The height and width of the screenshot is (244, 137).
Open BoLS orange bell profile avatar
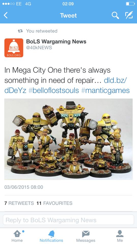pyautogui.click(x=14, y=48)
